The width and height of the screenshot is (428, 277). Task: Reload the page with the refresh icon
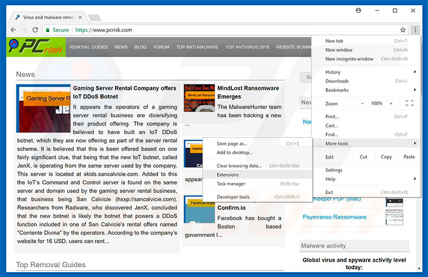click(x=35, y=30)
